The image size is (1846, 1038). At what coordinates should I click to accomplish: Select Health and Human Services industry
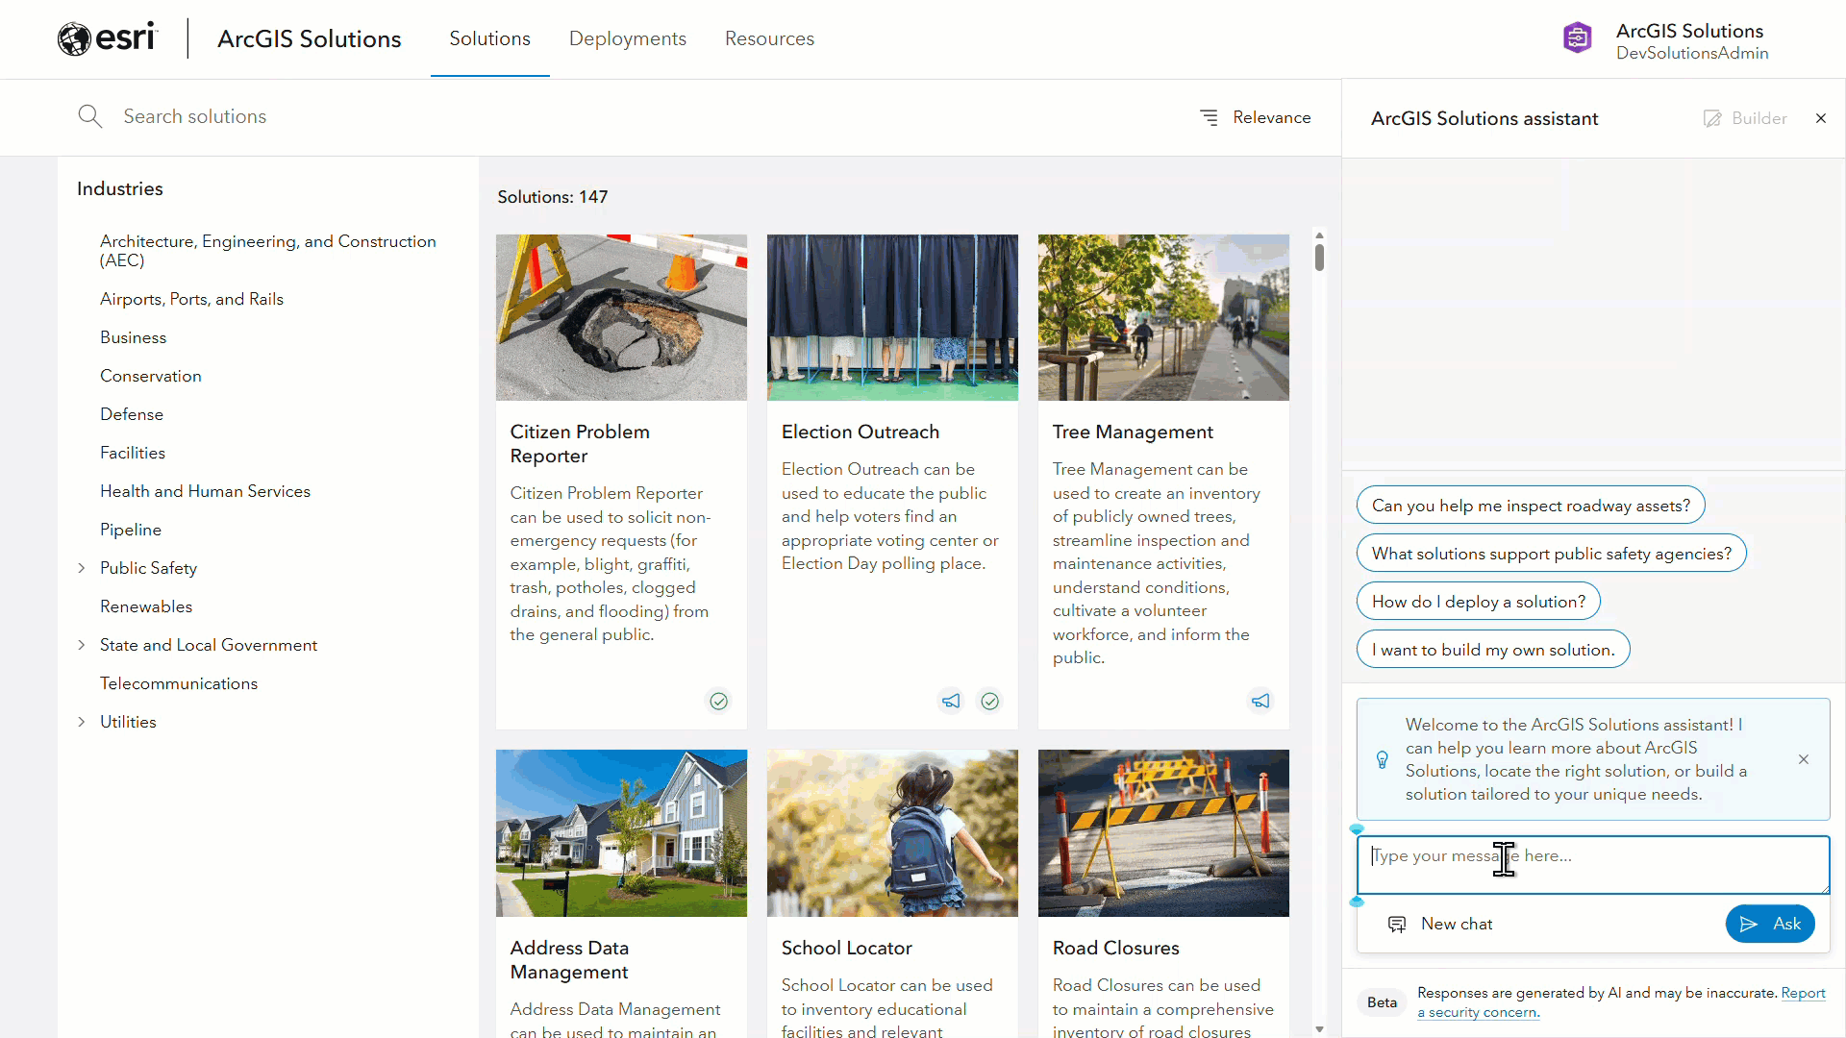(x=205, y=491)
